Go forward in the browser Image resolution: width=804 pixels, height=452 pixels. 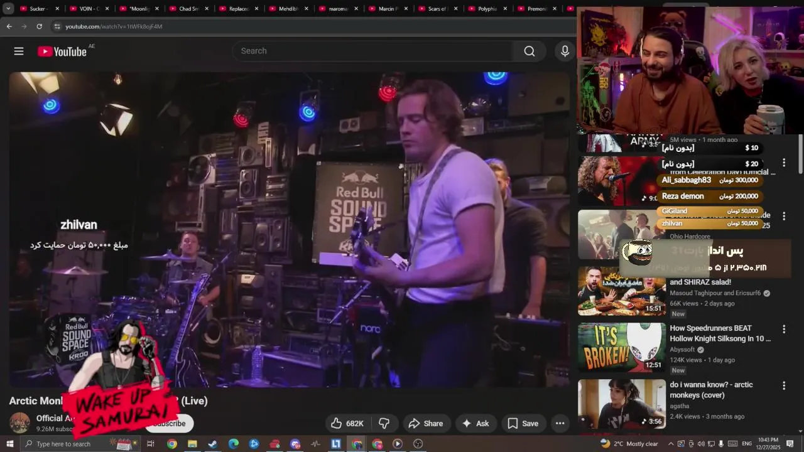tap(24, 26)
